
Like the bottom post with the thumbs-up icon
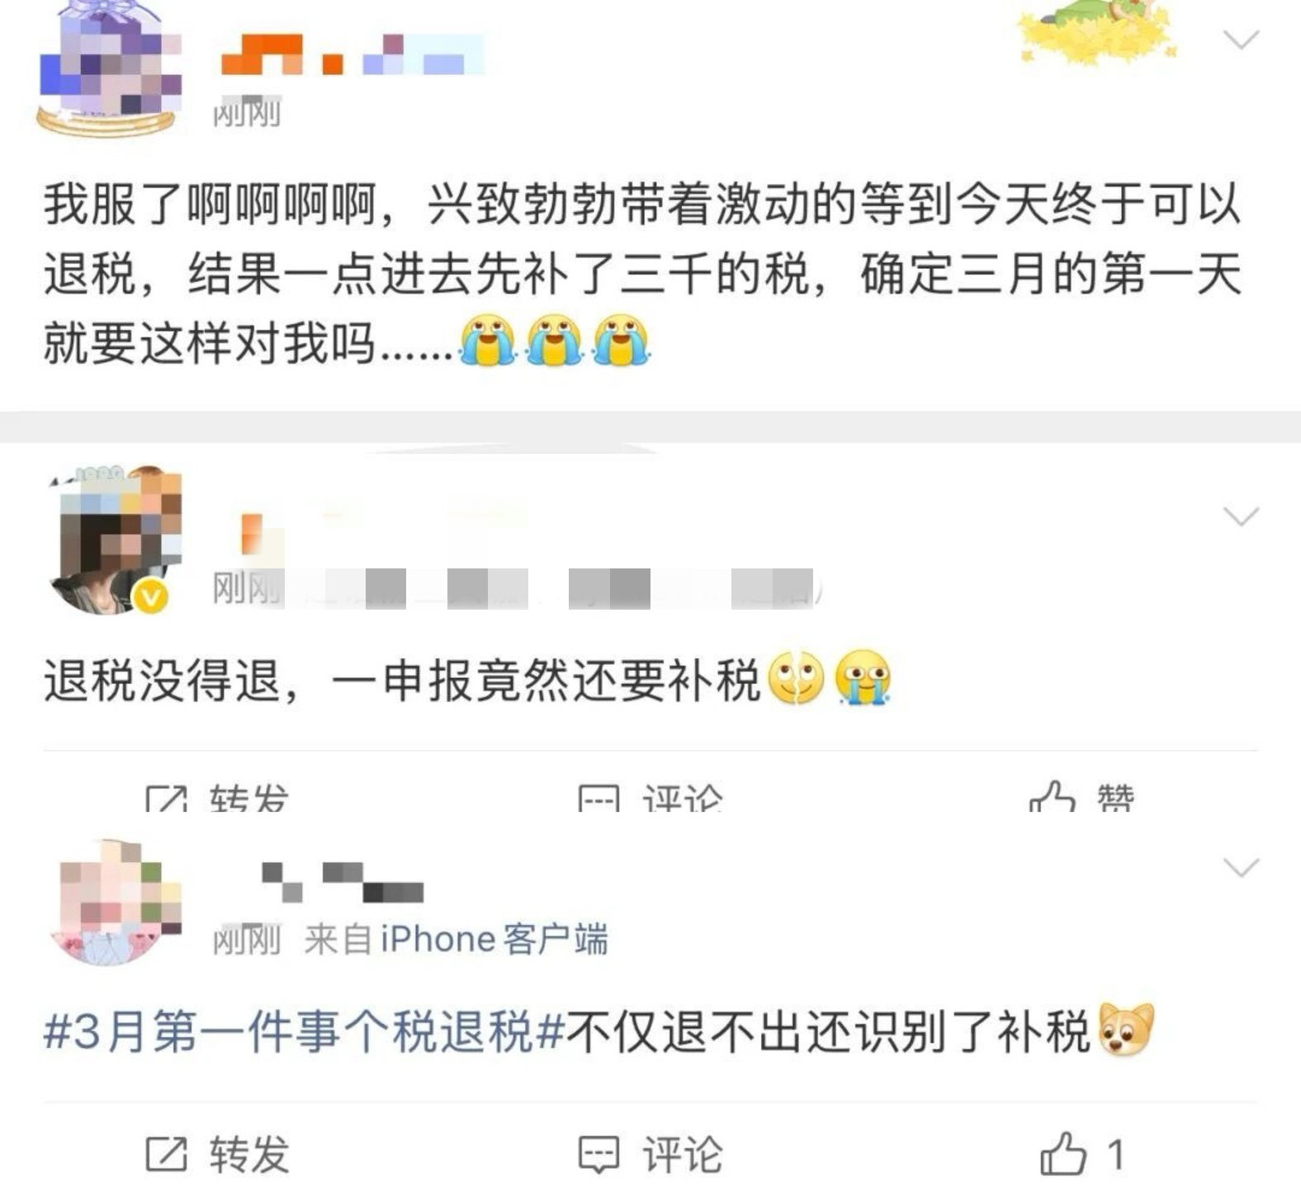(x=1063, y=1153)
